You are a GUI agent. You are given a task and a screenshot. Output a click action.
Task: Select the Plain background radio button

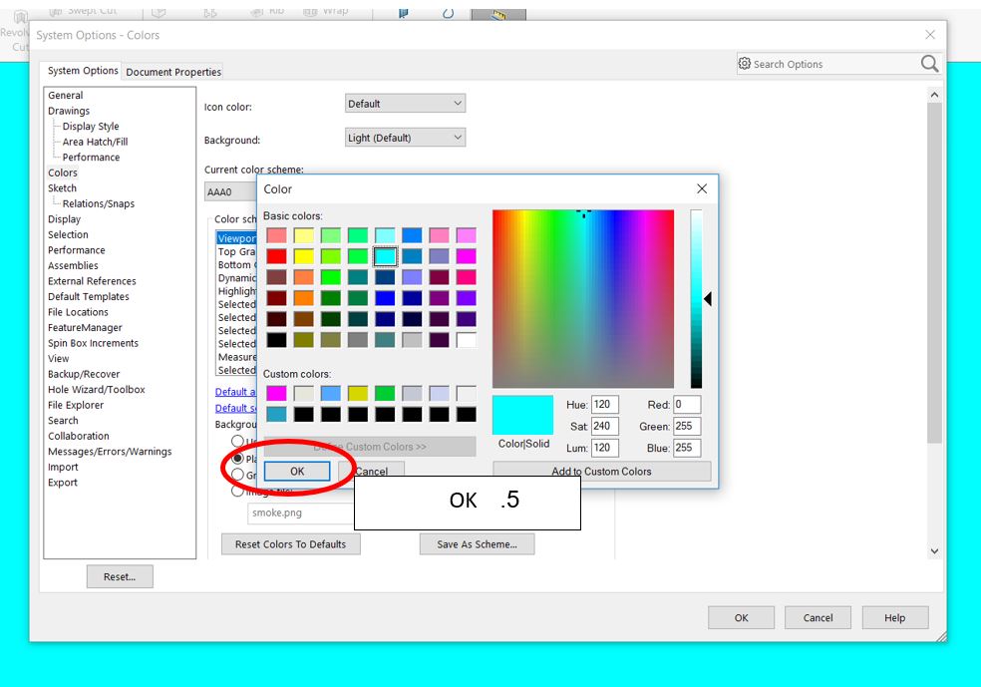(x=237, y=459)
